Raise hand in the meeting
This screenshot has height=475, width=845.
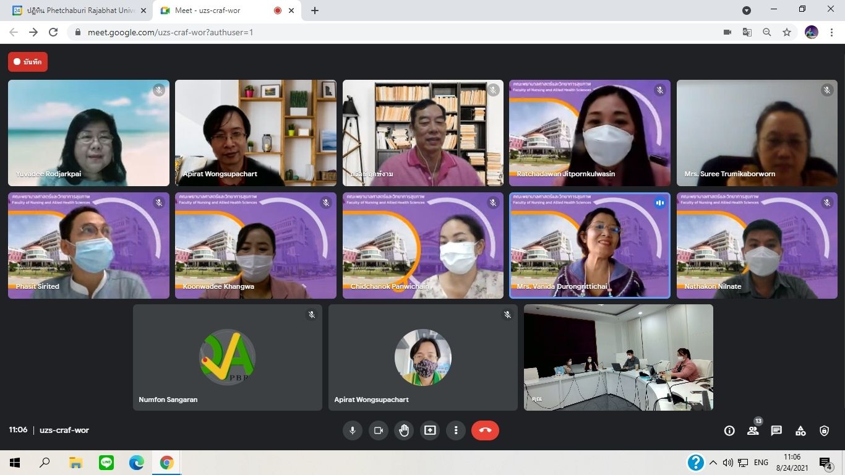tap(404, 430)
